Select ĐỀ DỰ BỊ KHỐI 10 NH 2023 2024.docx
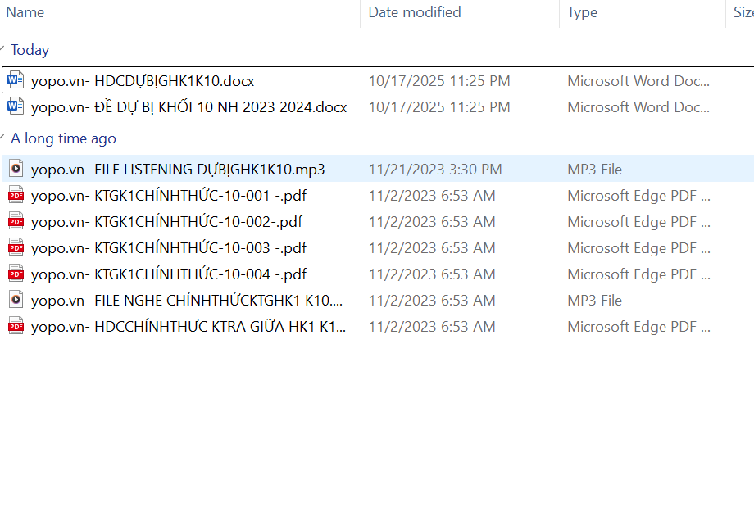The width and height of the screenshot is (754, 512). [x=188, y=106]
